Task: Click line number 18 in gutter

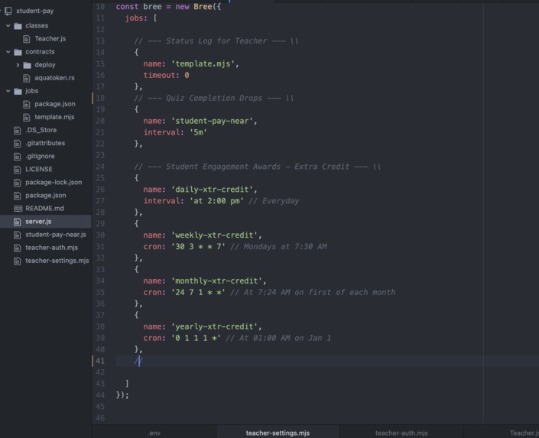Action: [x=100, y=98]
